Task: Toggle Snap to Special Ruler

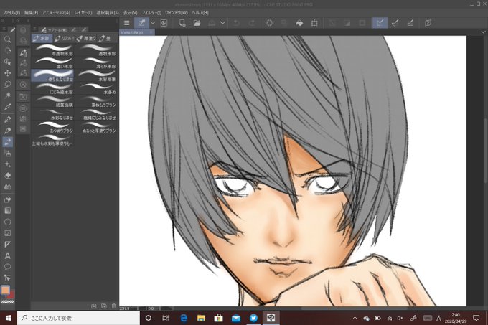Action: 395,23
